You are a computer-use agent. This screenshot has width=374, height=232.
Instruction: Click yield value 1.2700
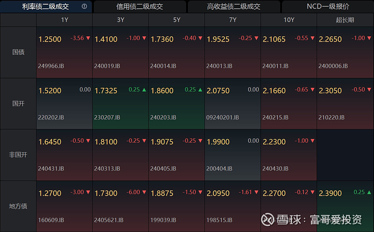pos(50,193)
